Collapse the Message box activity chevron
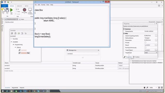 coord(98,50)
